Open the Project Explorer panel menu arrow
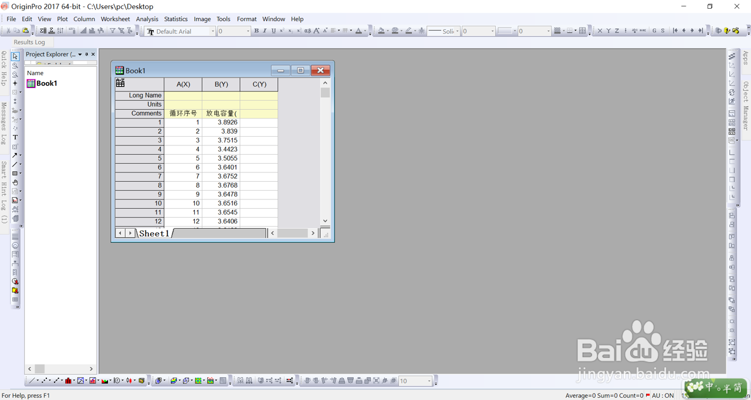Image resolution: width=751 pixels, height=400 pixels. (x=80, y=55)
